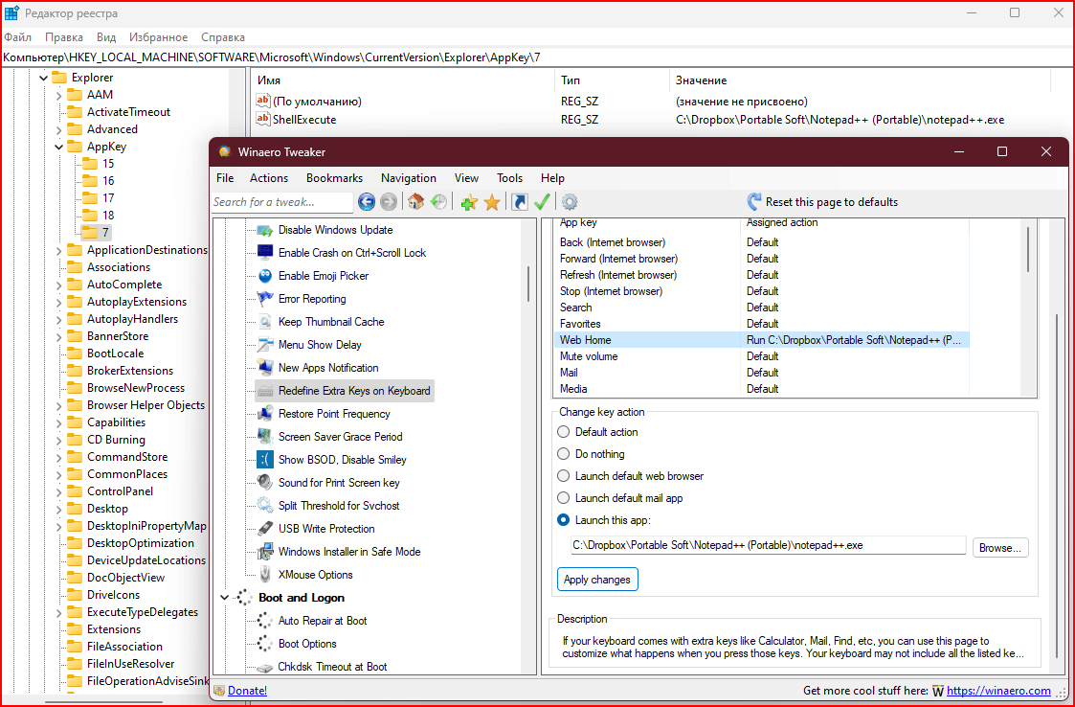Collapse the Boot and Logon category

tap(224, 598)
